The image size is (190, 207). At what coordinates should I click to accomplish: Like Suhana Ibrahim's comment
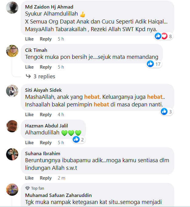pos(29,178)
